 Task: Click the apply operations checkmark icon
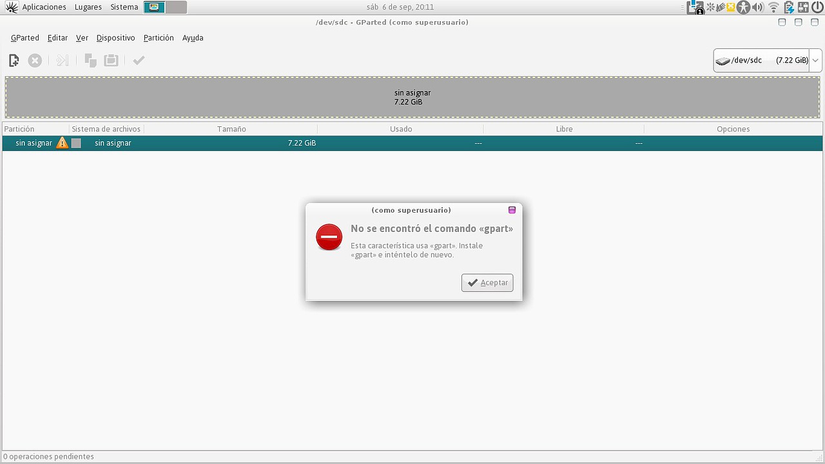[139, 61]
